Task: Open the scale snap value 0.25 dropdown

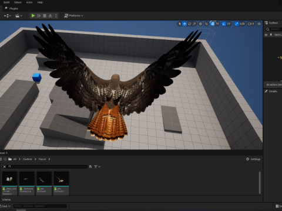Action: tap(242, 24)
